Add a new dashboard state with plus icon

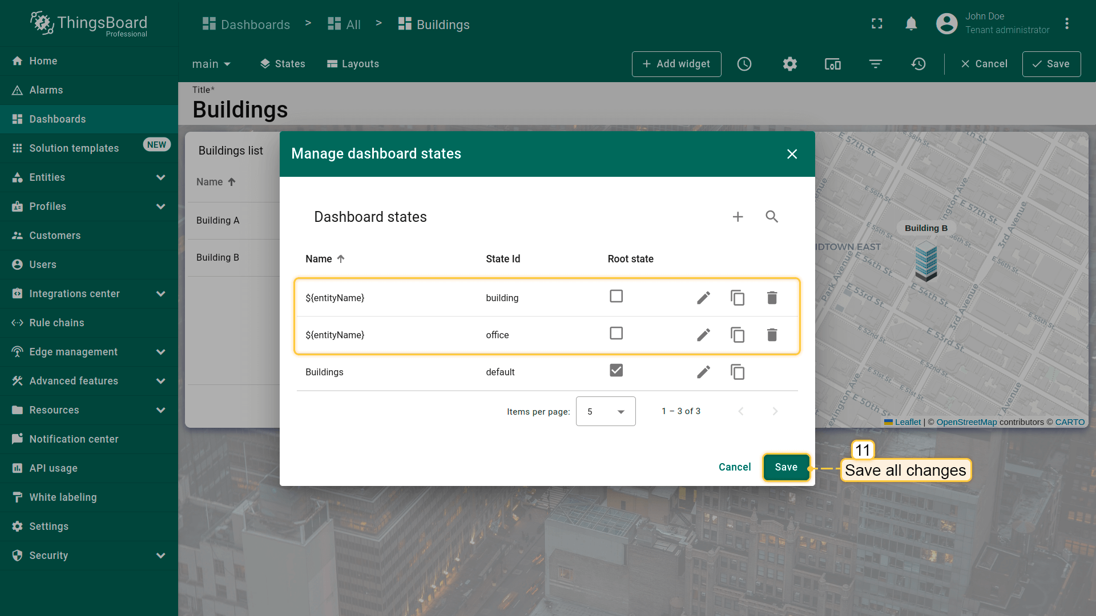[738, 217]
